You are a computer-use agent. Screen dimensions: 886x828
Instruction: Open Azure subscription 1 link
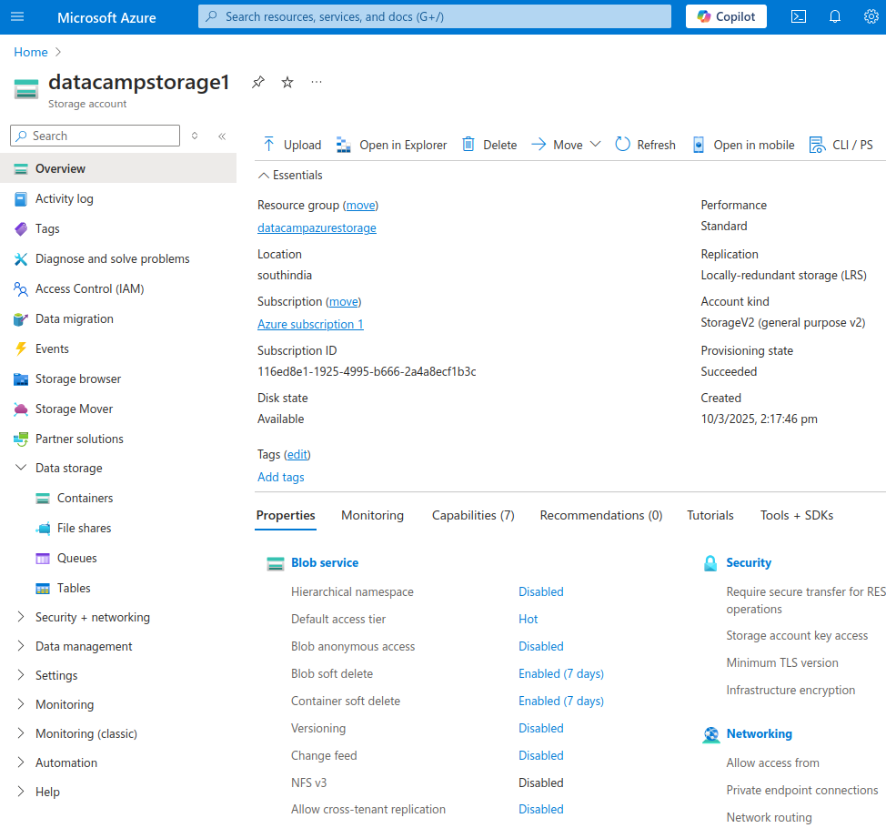pos(310,325)
